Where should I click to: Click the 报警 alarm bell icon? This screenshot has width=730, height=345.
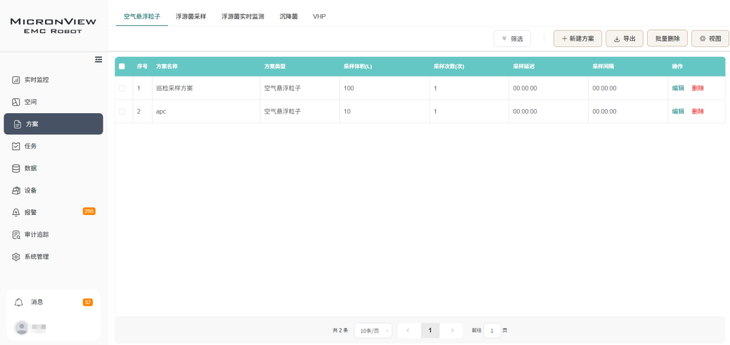(16, 212)
